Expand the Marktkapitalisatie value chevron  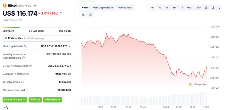click(x=70, y=46)
